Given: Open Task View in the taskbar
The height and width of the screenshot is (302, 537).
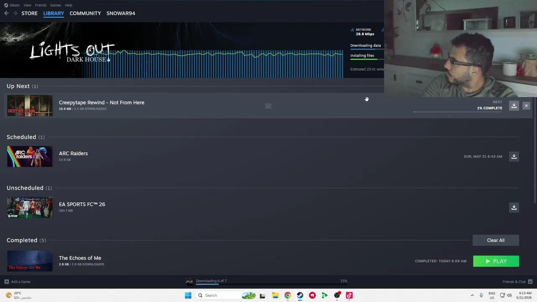Looking at the screenshot, I should [x=263, y=295].
